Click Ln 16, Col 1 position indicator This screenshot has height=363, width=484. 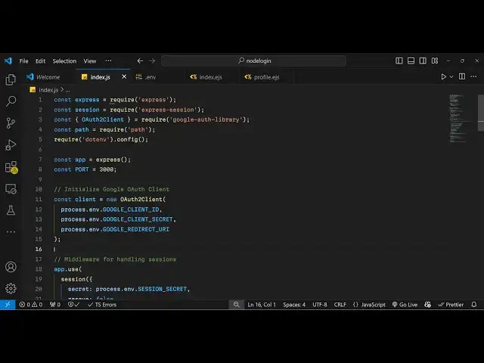click(x=262, y=305)
